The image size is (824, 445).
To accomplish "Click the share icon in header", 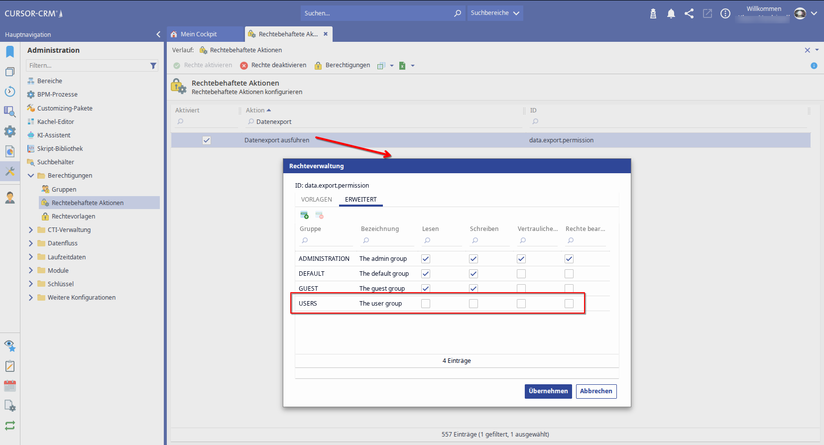I will coord(689,13).
